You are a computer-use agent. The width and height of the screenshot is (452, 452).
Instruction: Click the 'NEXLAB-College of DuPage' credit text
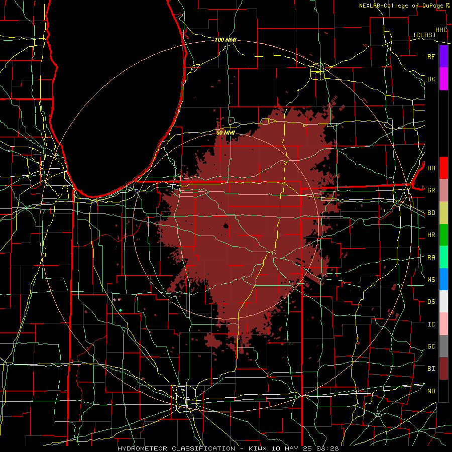(402, 6)
